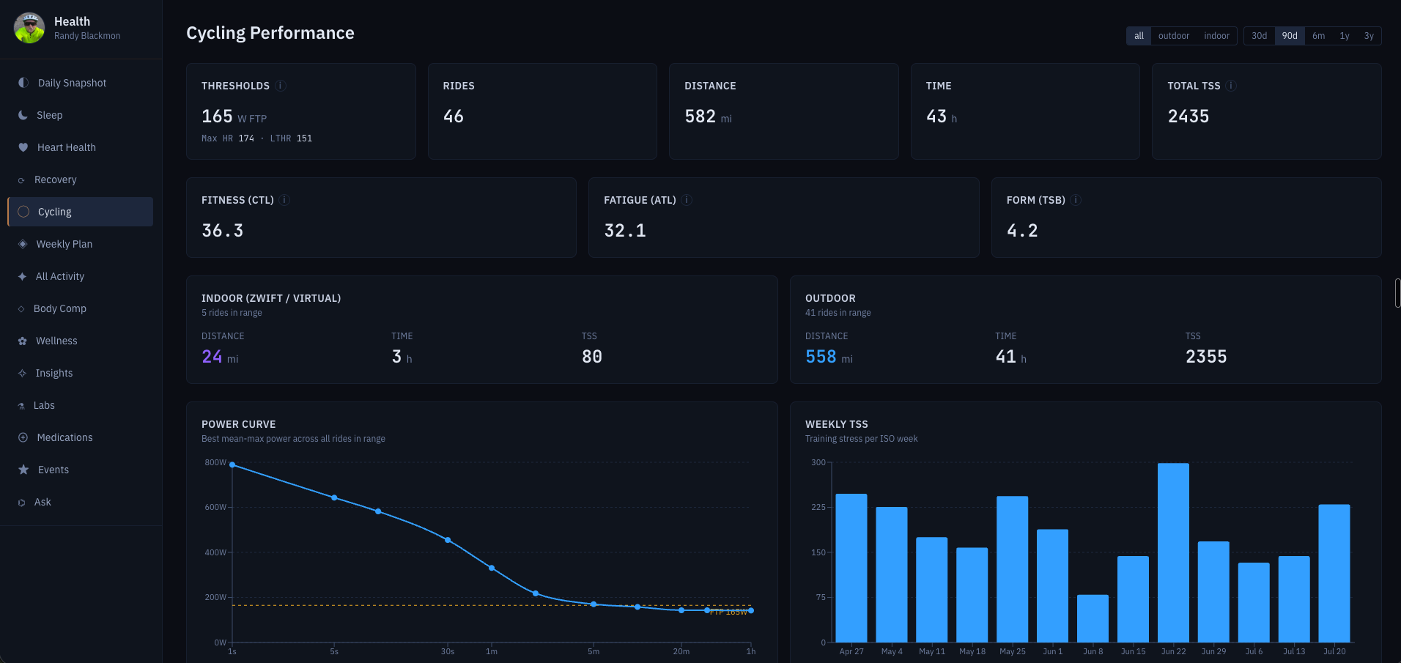Set time range to 90d
This screenshot has height=663, width=1401.
click(x=1290, y=36)
